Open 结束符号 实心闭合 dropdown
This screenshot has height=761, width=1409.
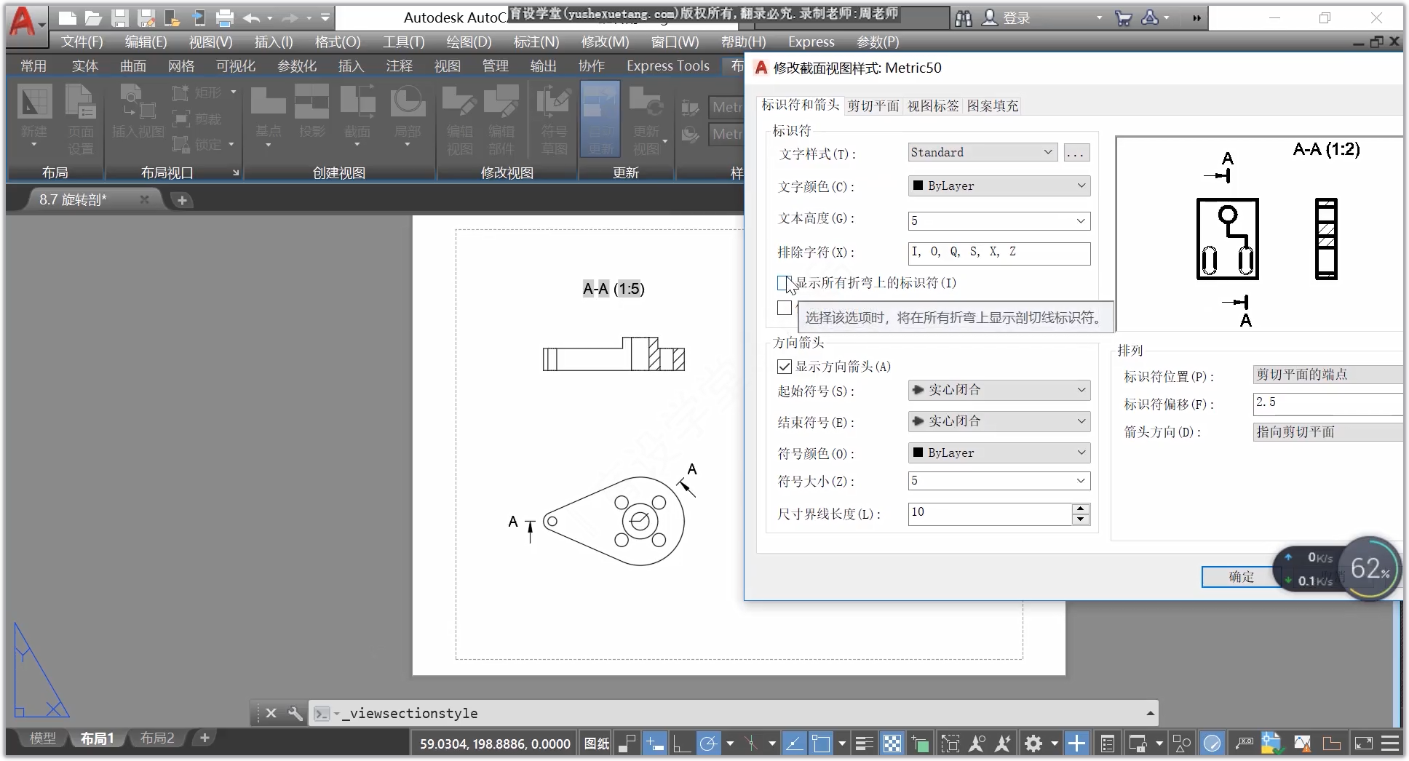[x=999, y=421]
